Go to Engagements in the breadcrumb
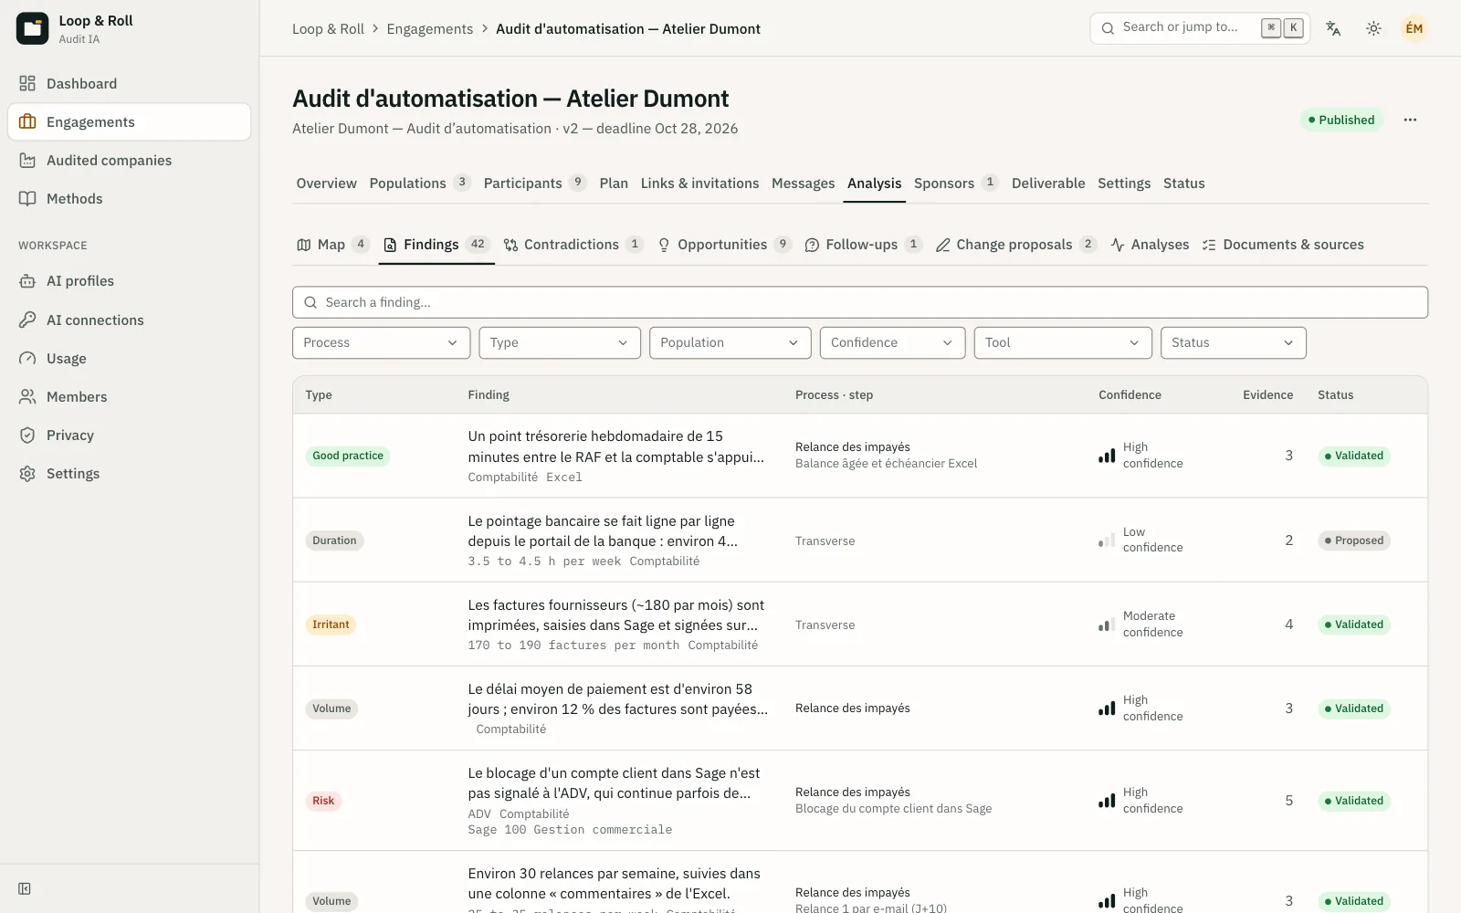Viewport: 1461px width, 913px height. pos(430,29)
